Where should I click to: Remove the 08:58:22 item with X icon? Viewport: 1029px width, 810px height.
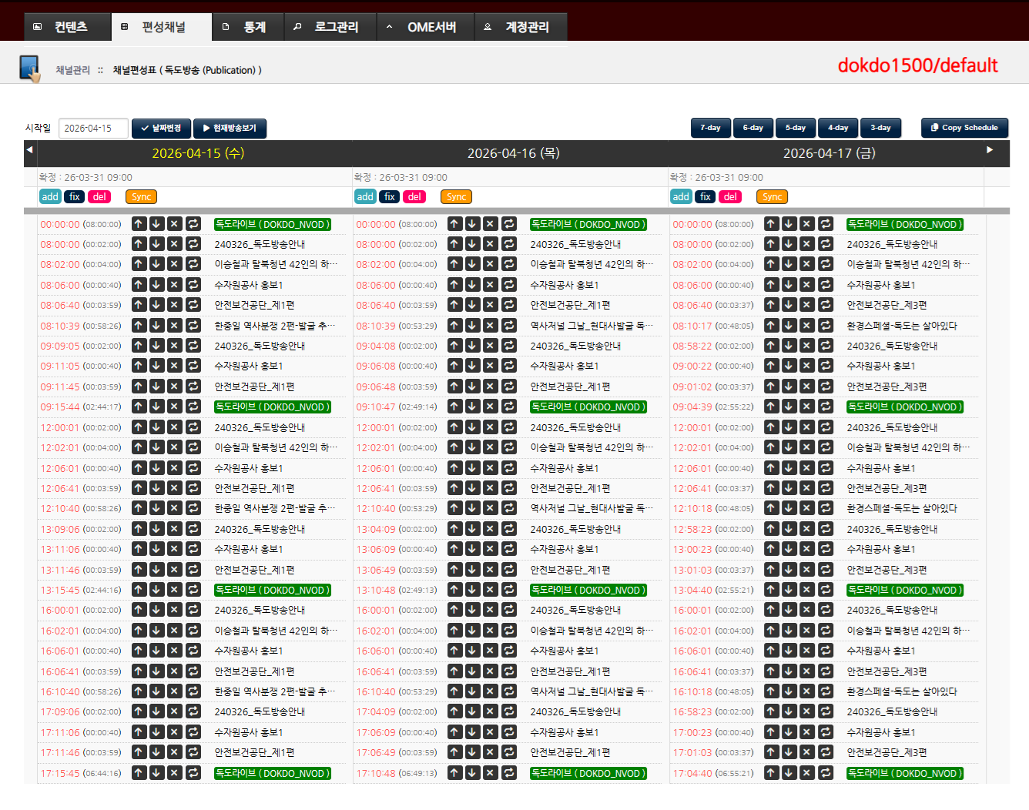point(806,346)
